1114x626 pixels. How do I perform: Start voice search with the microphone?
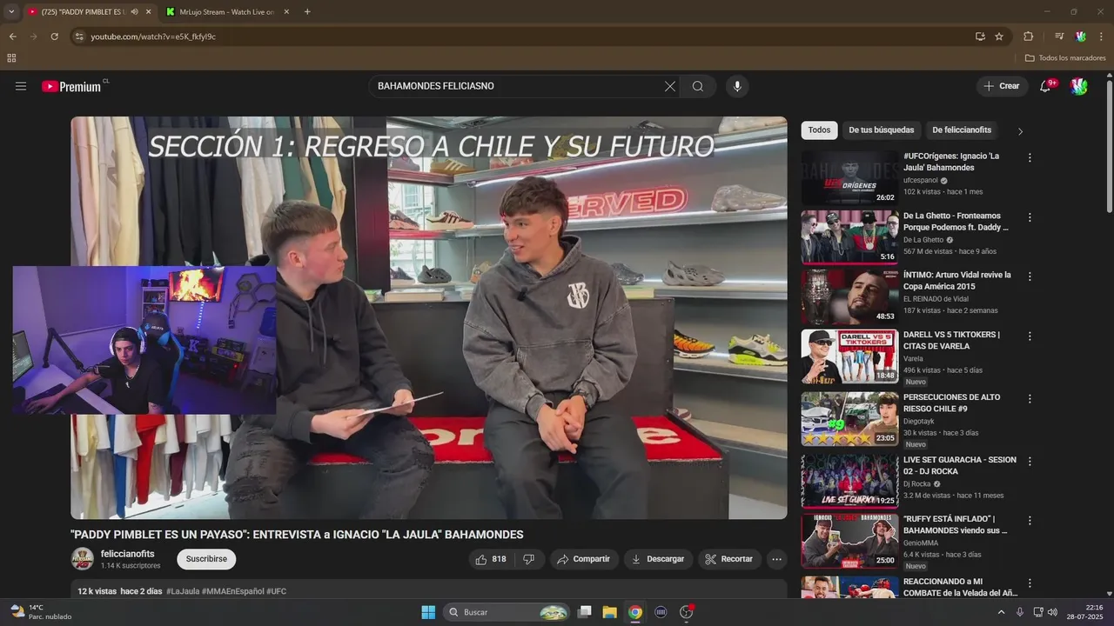tap(737, 86)
